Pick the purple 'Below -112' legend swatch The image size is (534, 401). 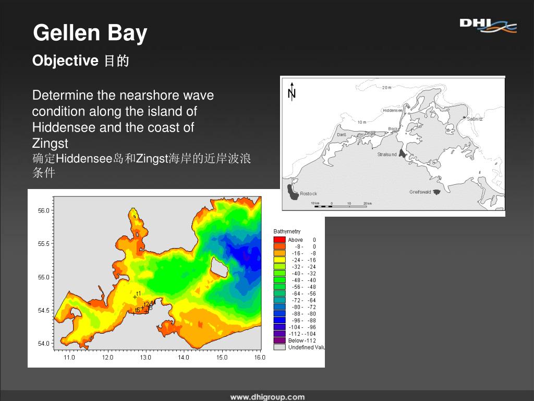click(x=280, y=340)
